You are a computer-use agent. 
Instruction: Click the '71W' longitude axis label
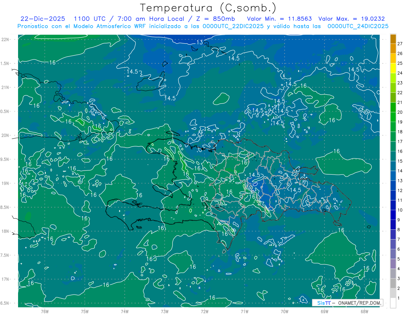point(244,311)
